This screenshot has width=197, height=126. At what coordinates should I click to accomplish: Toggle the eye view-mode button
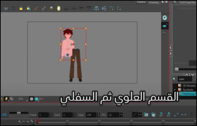(165, 18)
